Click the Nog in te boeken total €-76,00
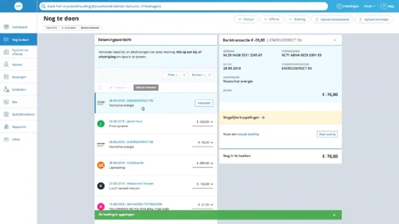The image size is (399, 224). [330, 156]
